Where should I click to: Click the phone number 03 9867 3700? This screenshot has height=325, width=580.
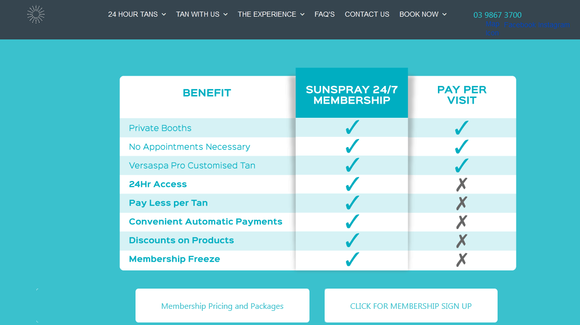click(x=497, y=15)
